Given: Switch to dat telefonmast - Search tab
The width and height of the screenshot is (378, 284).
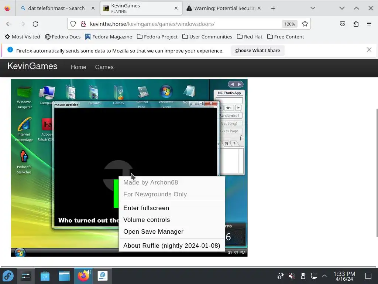Looking at the screenshot, I should 56,8.
